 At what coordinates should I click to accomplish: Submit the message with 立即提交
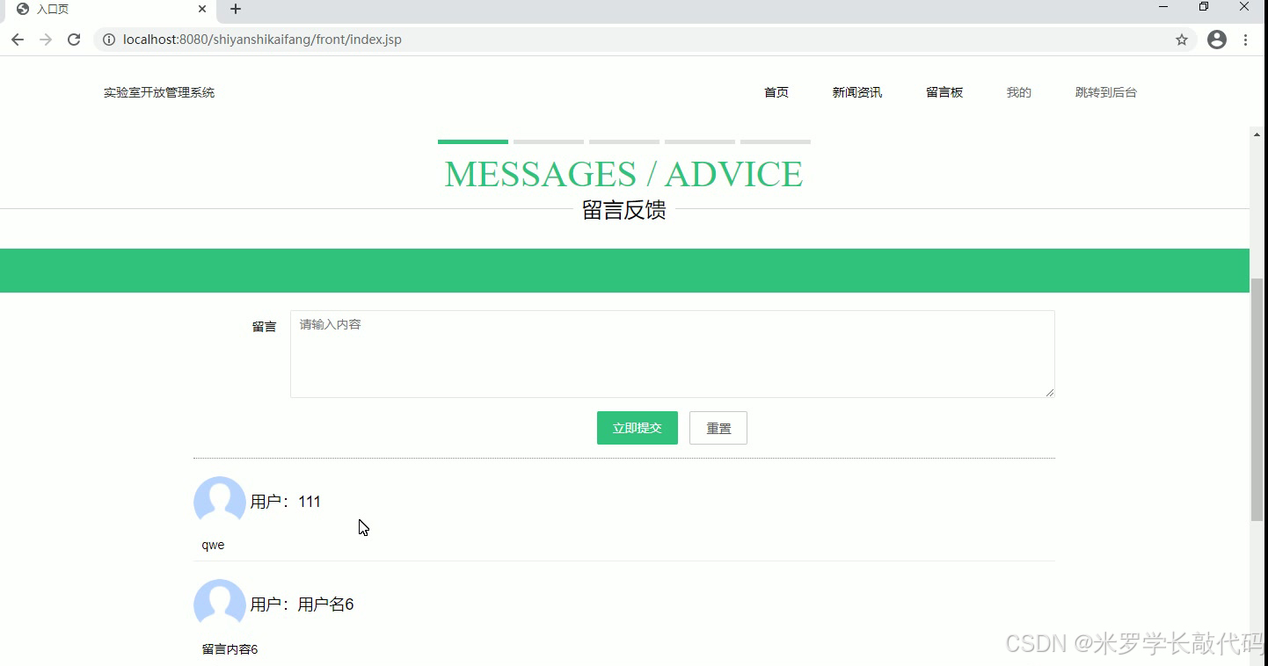(637, 428)
